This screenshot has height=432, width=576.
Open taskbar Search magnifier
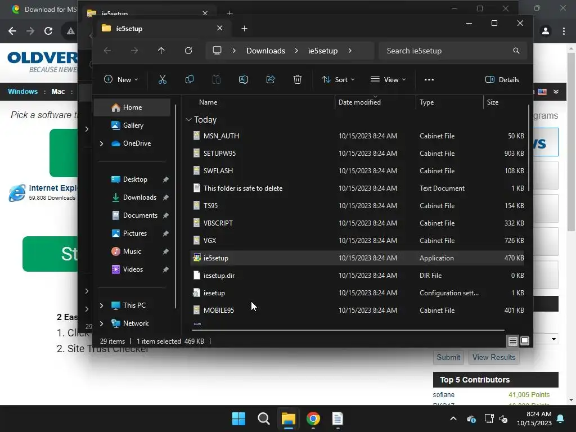(x=264, y=418)
